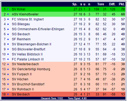This screenshot has width=127, height=101.
Task: Click the blue dot beside ASV Kleinottweiler
Action: [8, 14]
